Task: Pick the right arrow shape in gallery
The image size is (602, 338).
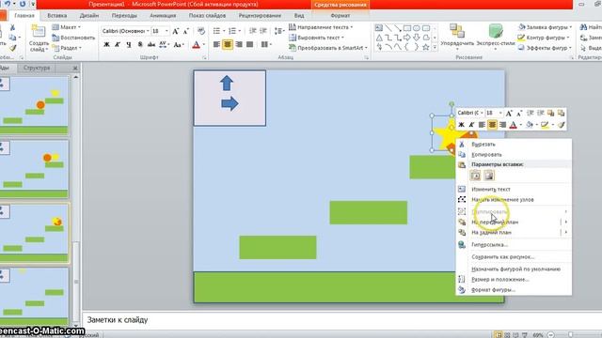Action: [x=407, y=38]
